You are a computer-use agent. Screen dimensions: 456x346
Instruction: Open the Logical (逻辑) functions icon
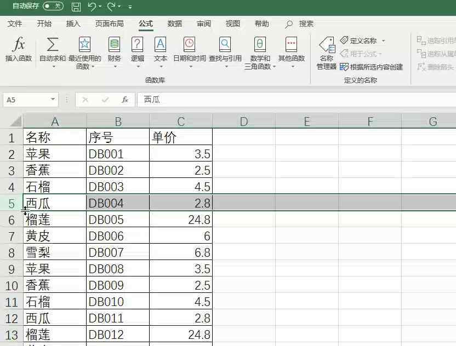pos(138,45)
